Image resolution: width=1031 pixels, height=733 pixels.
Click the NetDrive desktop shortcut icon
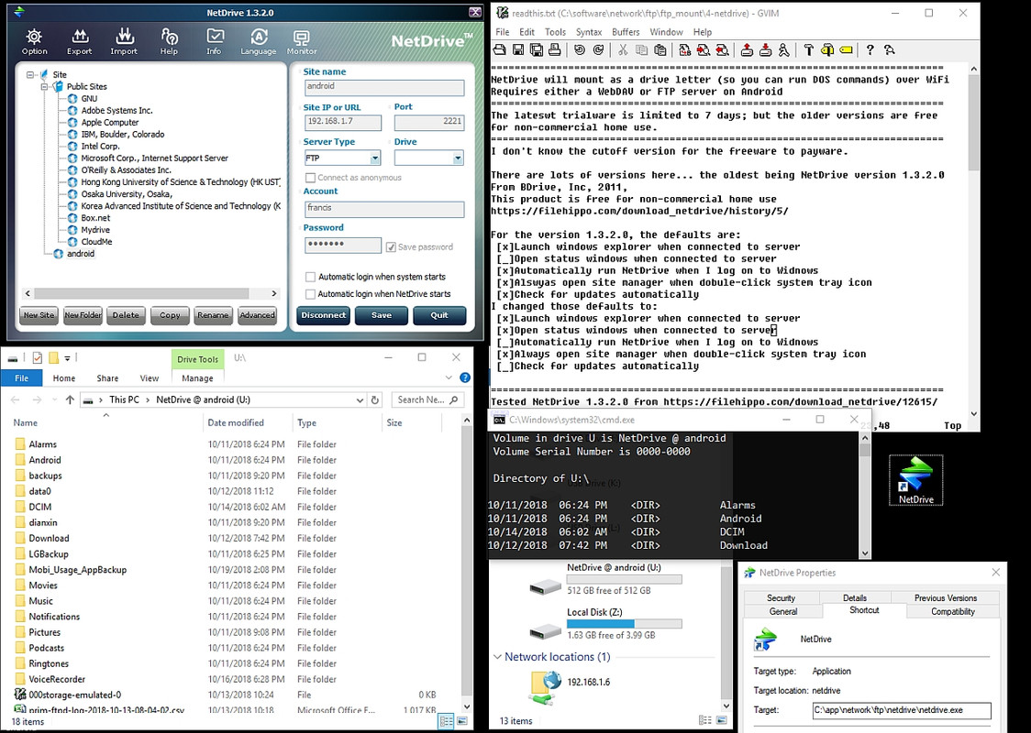[x=916, y=479]
